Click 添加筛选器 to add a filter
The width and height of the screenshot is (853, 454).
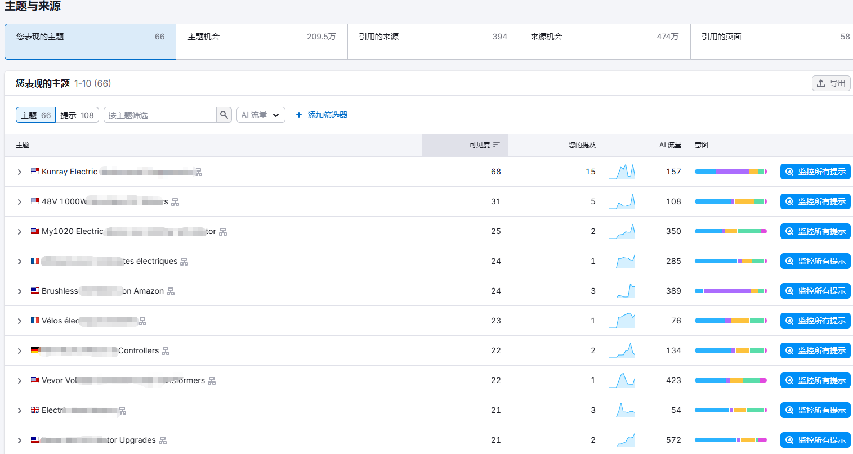[x=321, y=115]
